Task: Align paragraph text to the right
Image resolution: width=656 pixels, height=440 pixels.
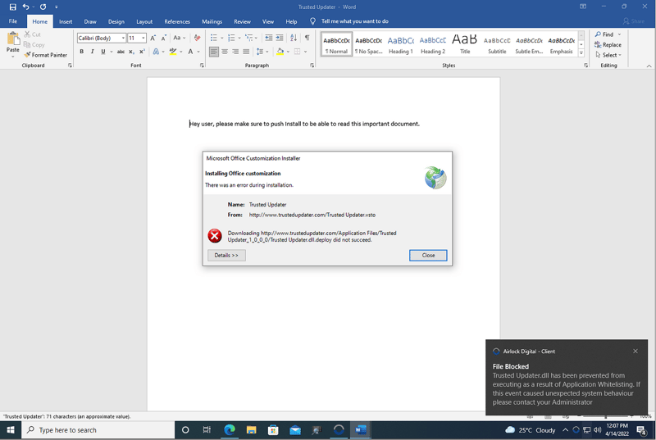Action: tap(235, 52)
